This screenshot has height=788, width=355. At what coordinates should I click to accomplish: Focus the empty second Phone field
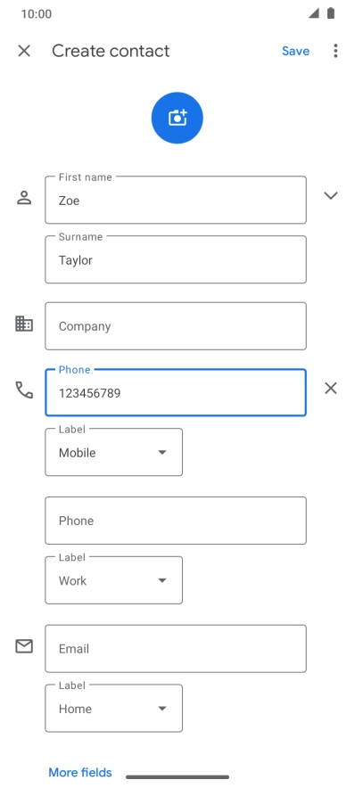coord(176,521)
